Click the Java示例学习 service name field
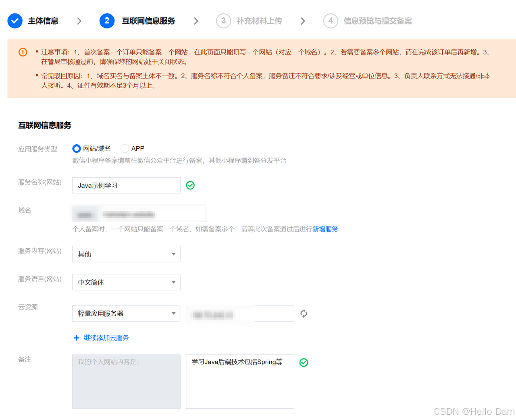 (126, 185)
